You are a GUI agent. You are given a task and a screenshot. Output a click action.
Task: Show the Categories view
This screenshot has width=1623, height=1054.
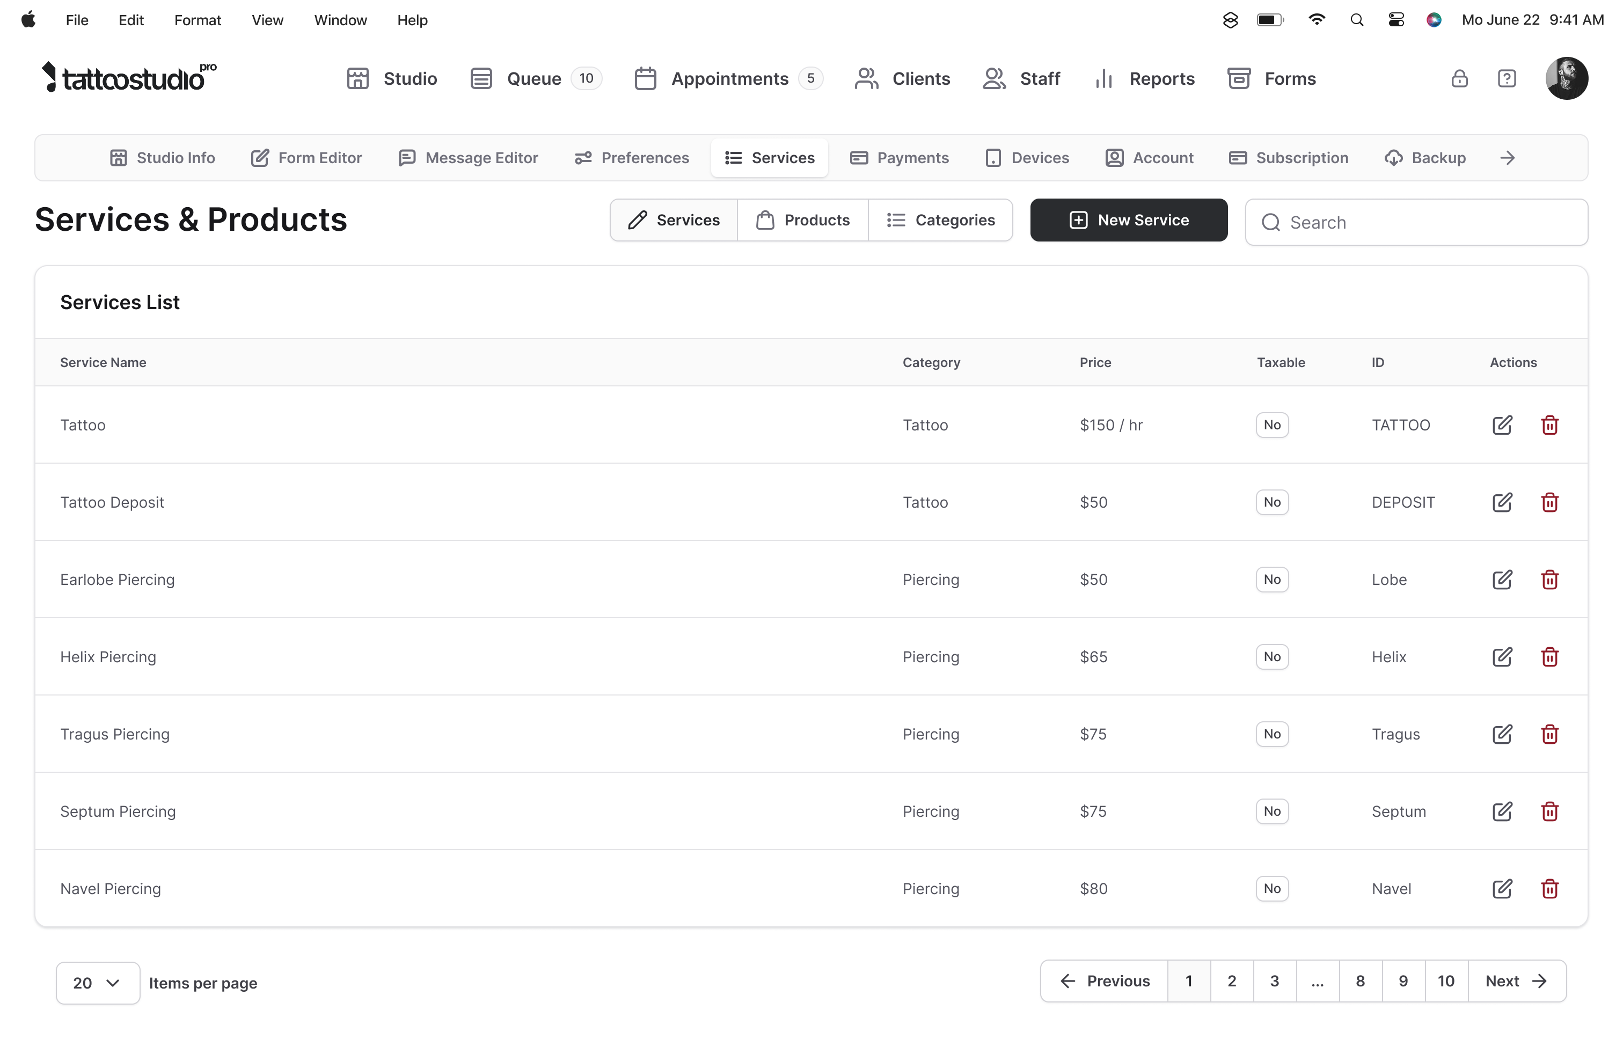940,220
